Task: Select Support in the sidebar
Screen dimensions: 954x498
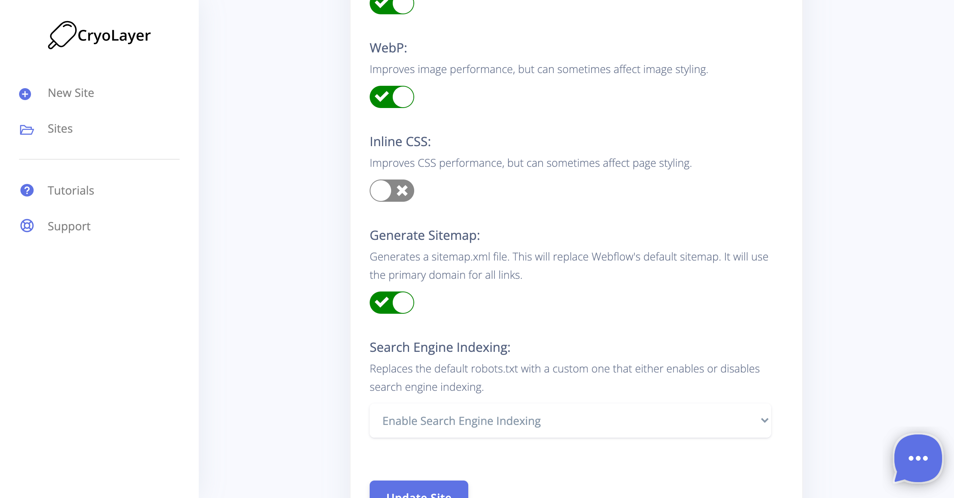Action: (69, 226)
